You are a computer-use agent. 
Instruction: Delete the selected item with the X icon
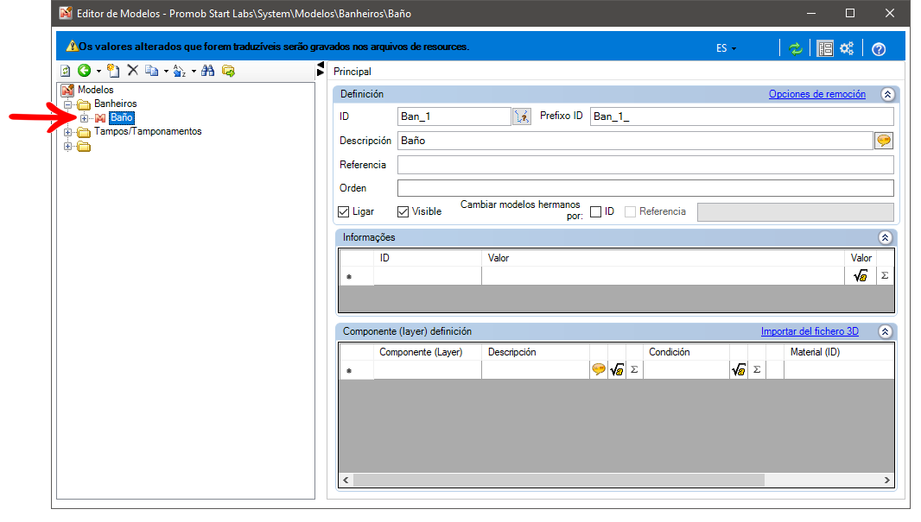[x=133, y=71]
